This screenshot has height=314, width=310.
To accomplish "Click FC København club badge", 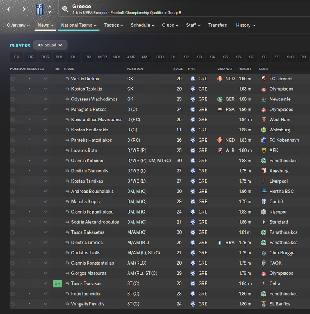I will click(264, 140).
